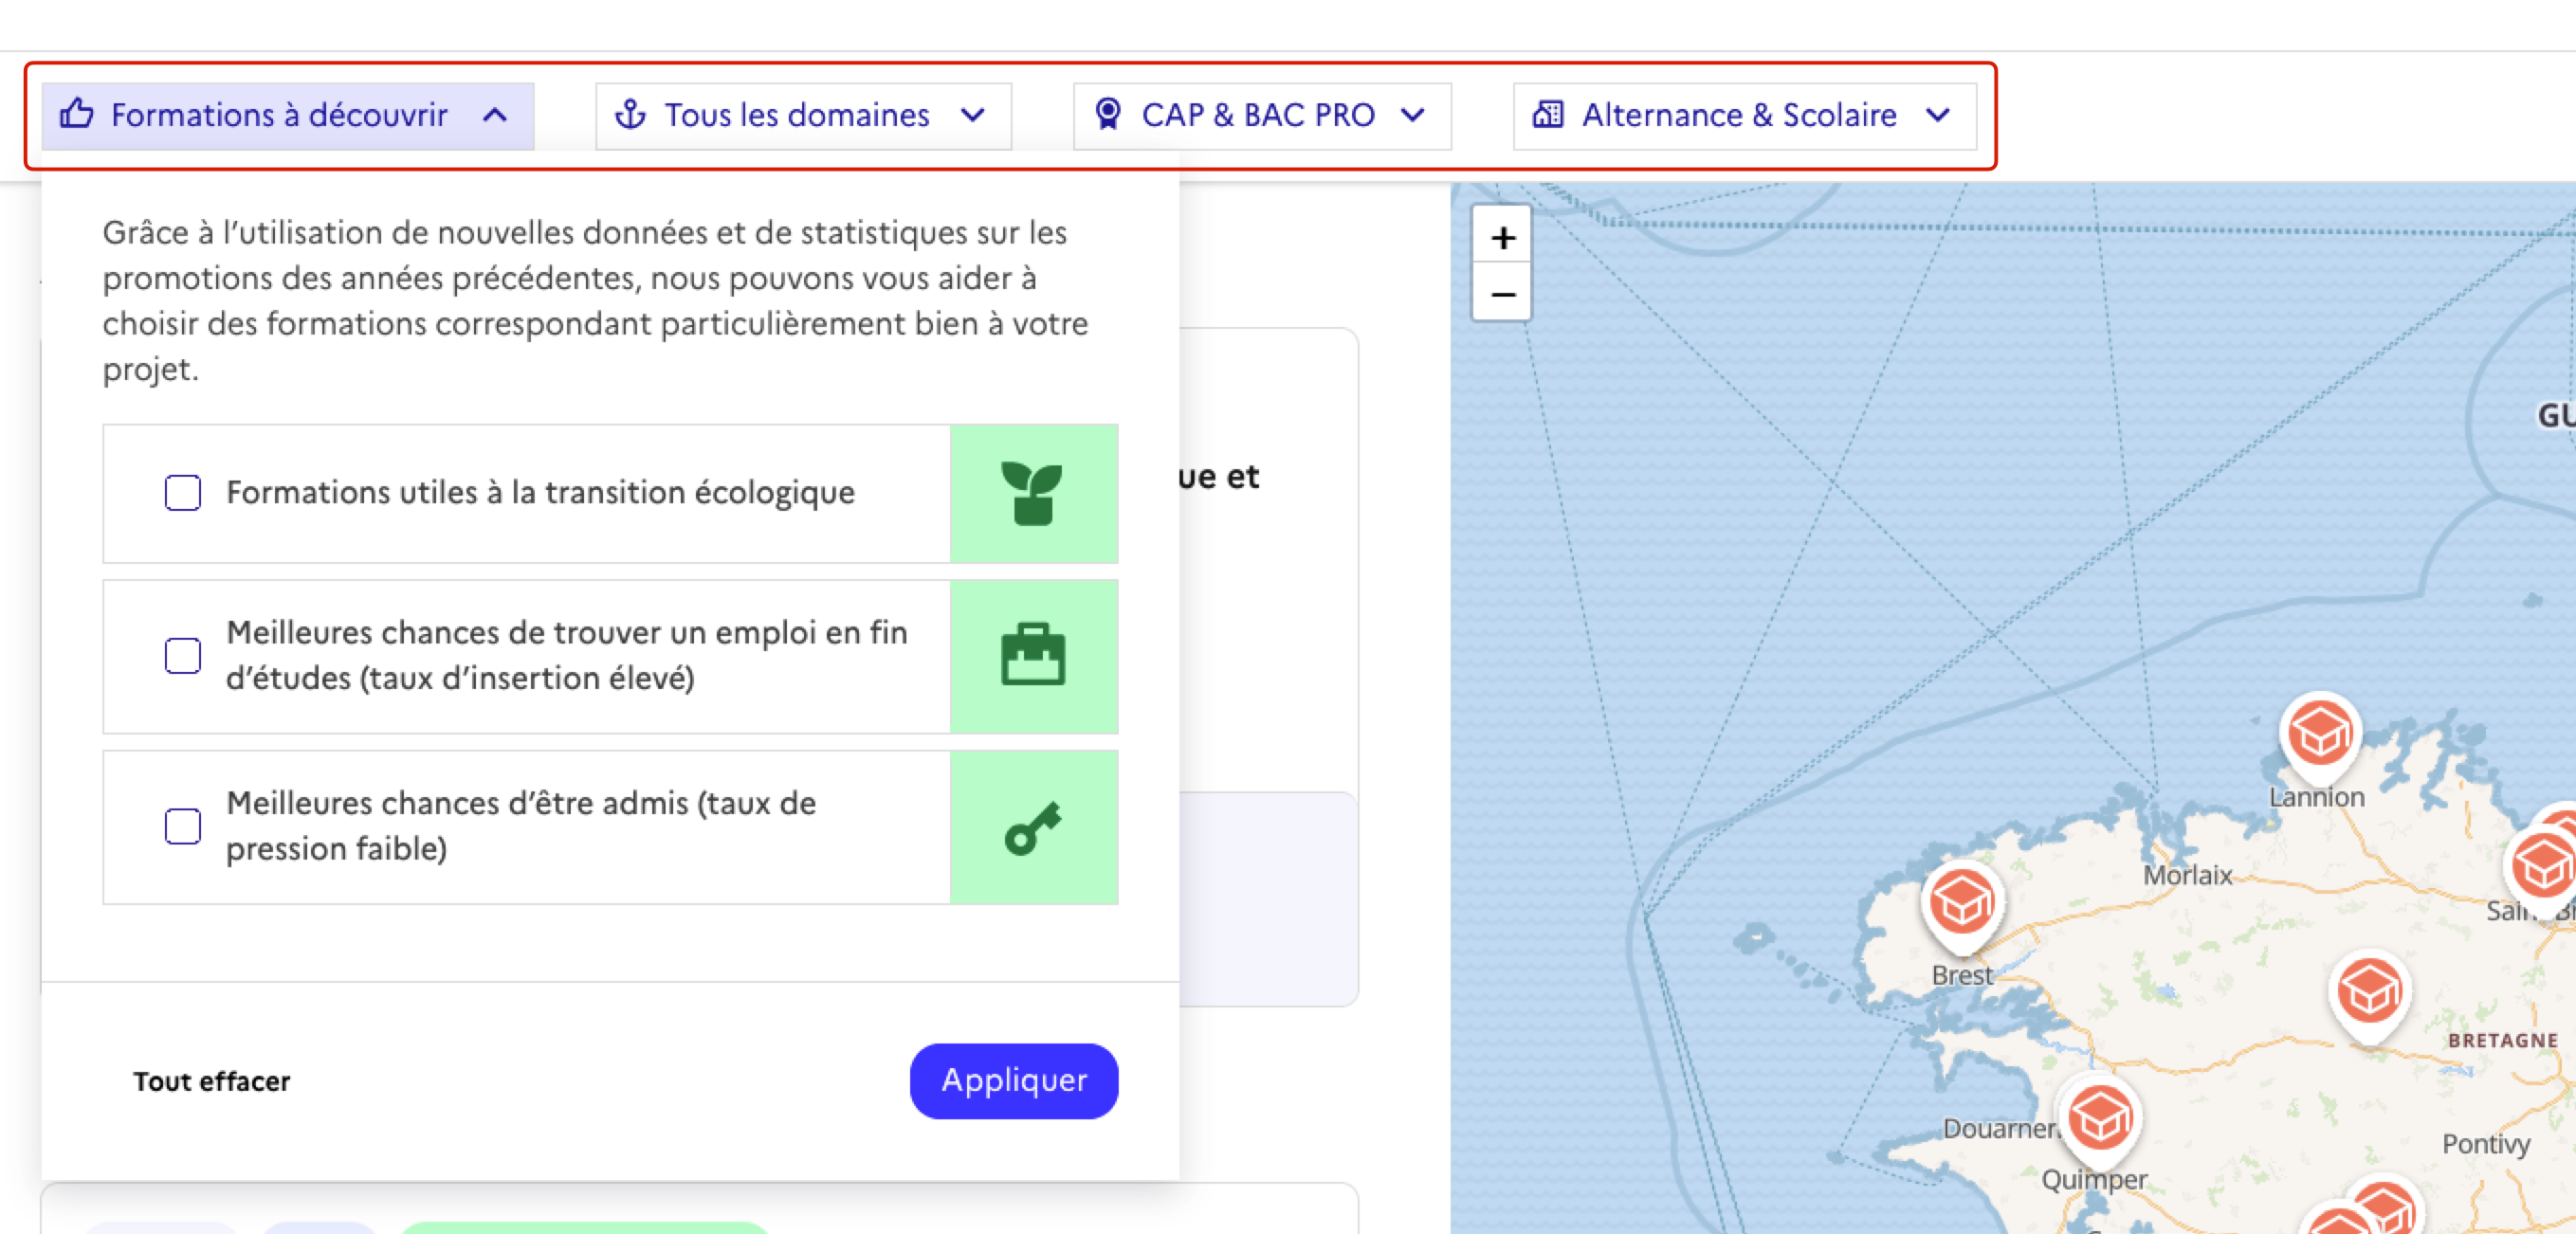
Task: Click the school marker near Quimper
Action: click(2099, 1118)
